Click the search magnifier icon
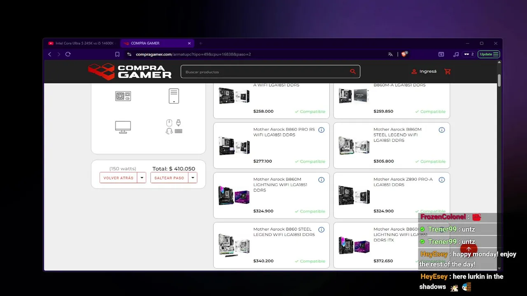This screenshot has width=527, height=296. click(352, 72)
